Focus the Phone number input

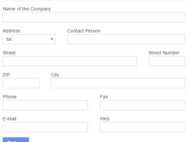tap(45, 105)
